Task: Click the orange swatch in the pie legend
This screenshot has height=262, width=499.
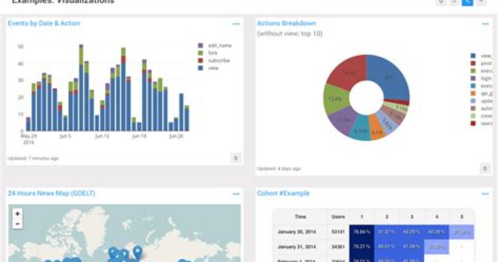Action: pyautogui.click(x=473, y=93)
